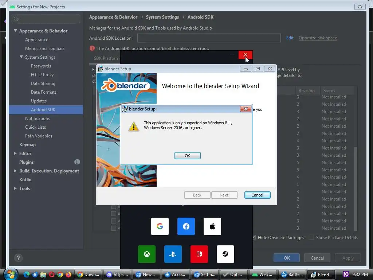Click the Revision column header

[x=307, y=91]
